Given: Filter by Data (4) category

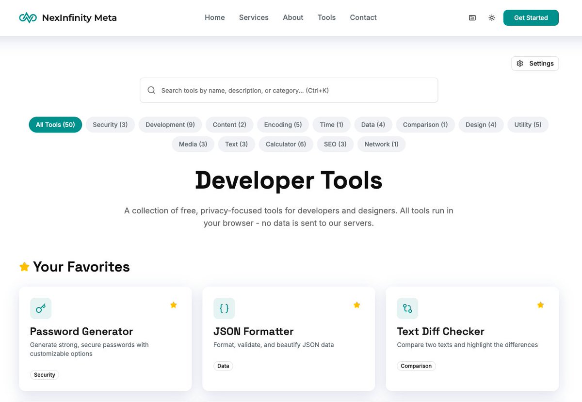Looking at the screenshot, I should [373, 125].
